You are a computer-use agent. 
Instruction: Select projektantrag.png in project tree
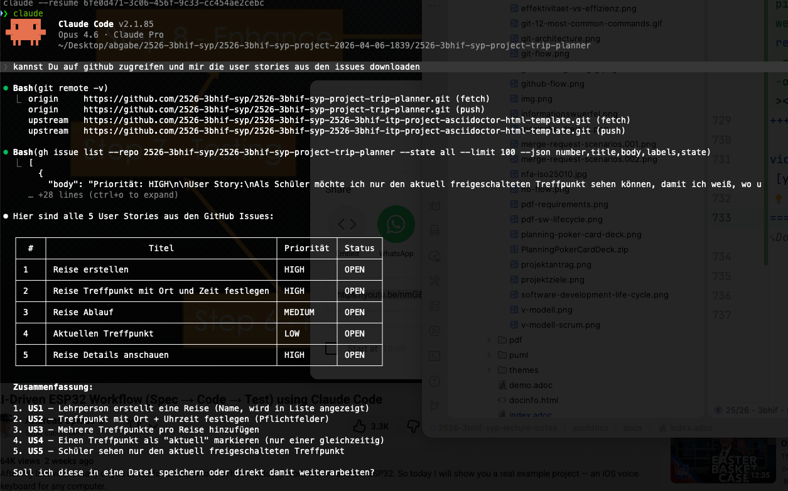coord(556,264)
